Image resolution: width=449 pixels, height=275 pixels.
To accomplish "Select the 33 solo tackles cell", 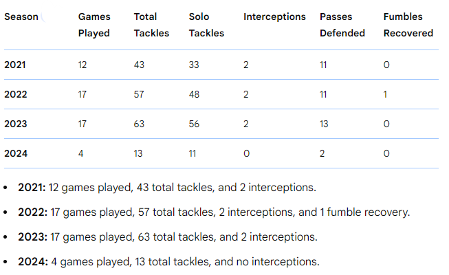I will [195, 65].
